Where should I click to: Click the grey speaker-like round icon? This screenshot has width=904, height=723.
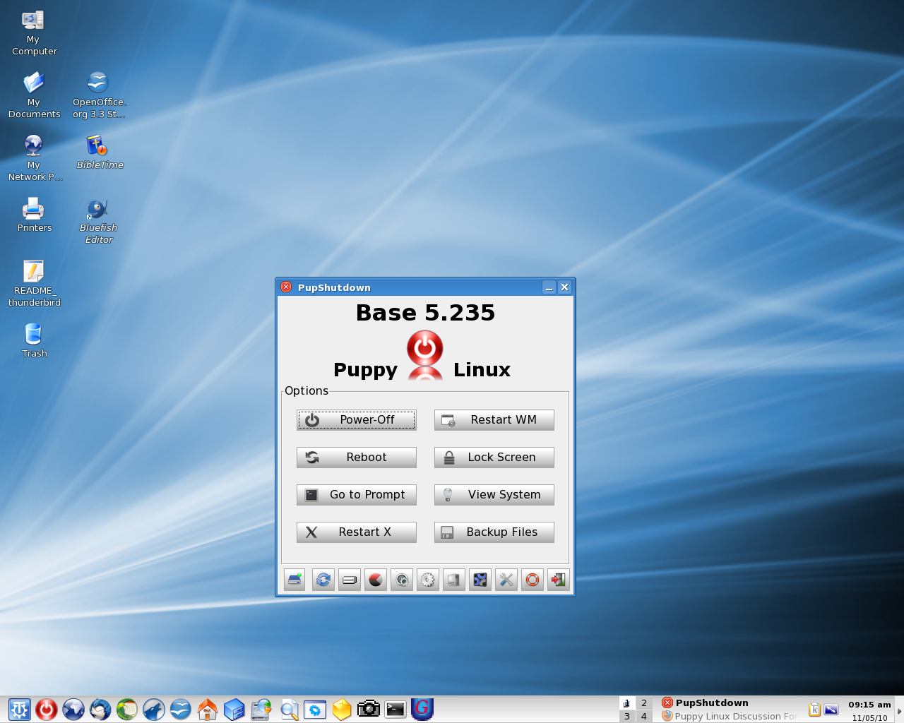[x=402, y=580]
